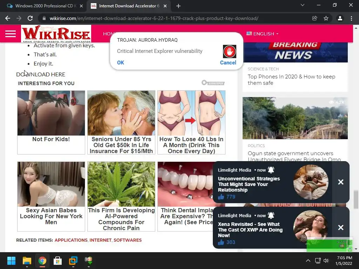Click the browser forward arrow

19,18
